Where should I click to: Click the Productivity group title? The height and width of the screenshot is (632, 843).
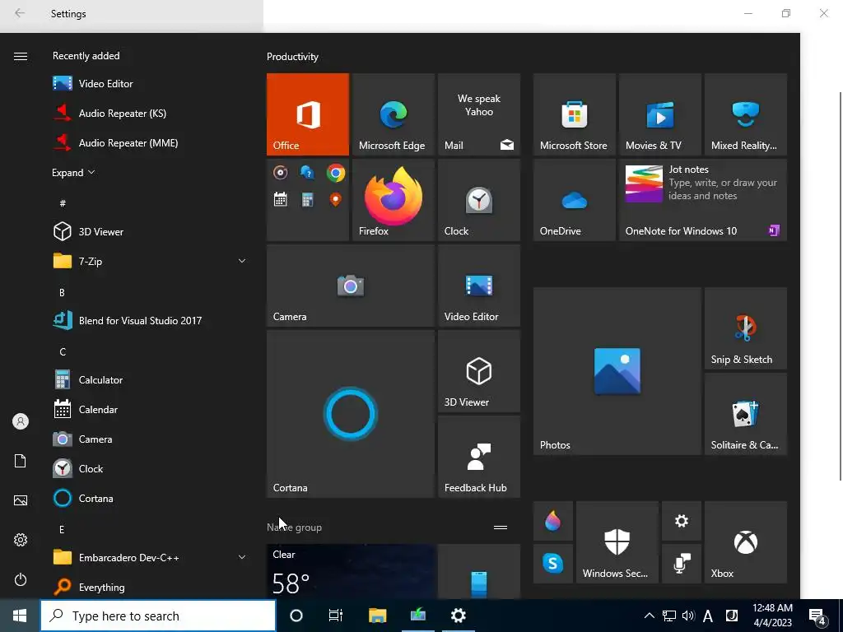[x=292, y=57]
